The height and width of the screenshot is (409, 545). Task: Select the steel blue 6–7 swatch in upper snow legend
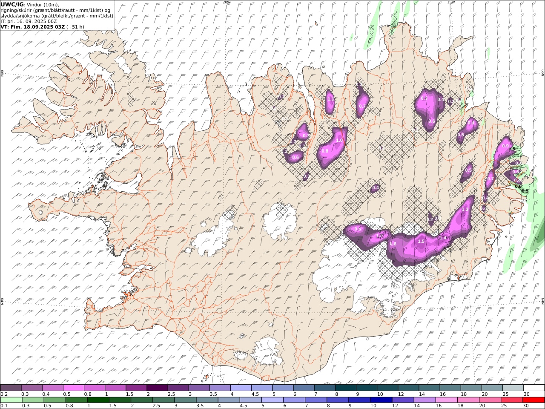[x=304, y=388]
